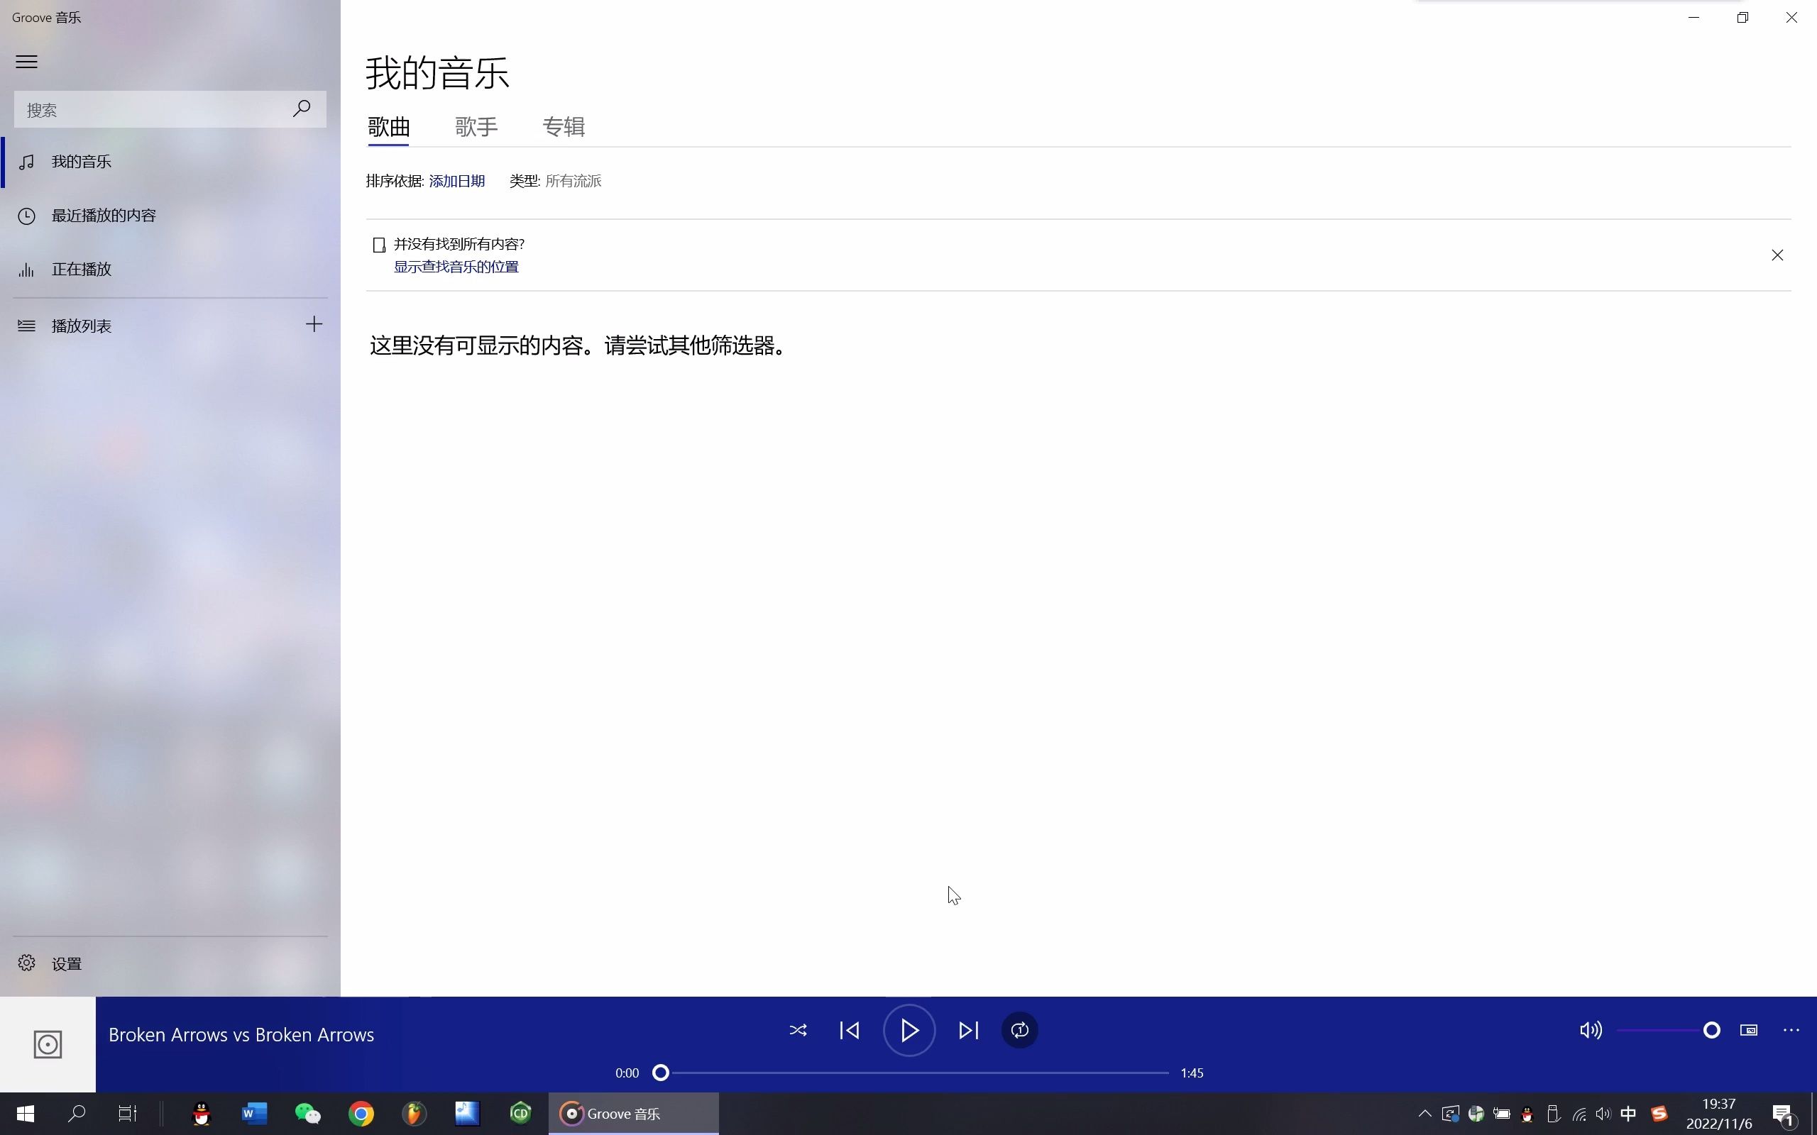1817x1135 pixels.
Task: Open 最近播放的内容 in the sidebar
Action: pyautogui.click(x=170, y=216)
